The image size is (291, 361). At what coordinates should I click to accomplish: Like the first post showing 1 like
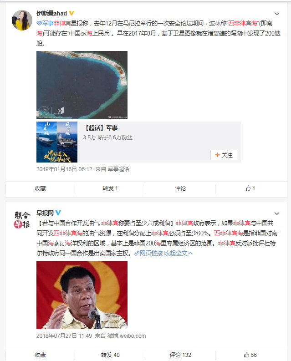click(250, 188)
